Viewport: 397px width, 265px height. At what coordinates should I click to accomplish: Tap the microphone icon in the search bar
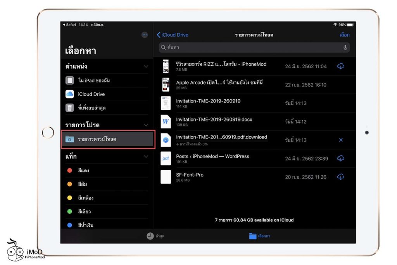[345, 47]
